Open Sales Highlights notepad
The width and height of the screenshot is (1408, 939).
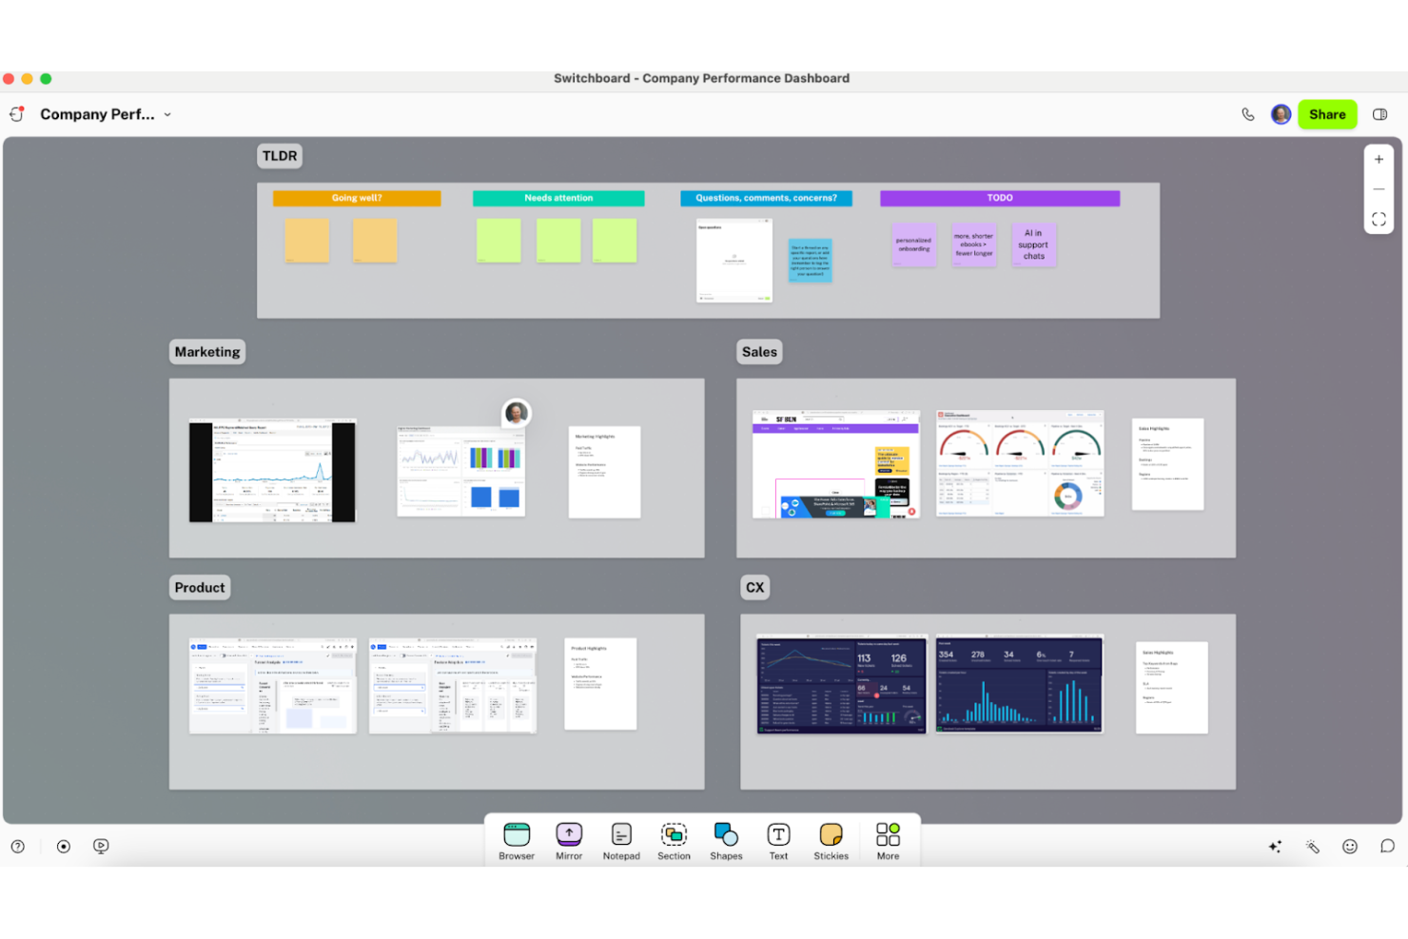(1168, 464)
